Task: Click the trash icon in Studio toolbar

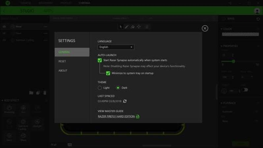Action: coord(147,27)
